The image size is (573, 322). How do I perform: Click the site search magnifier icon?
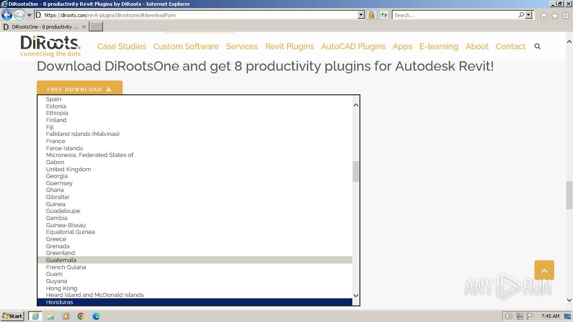point(537,47)
